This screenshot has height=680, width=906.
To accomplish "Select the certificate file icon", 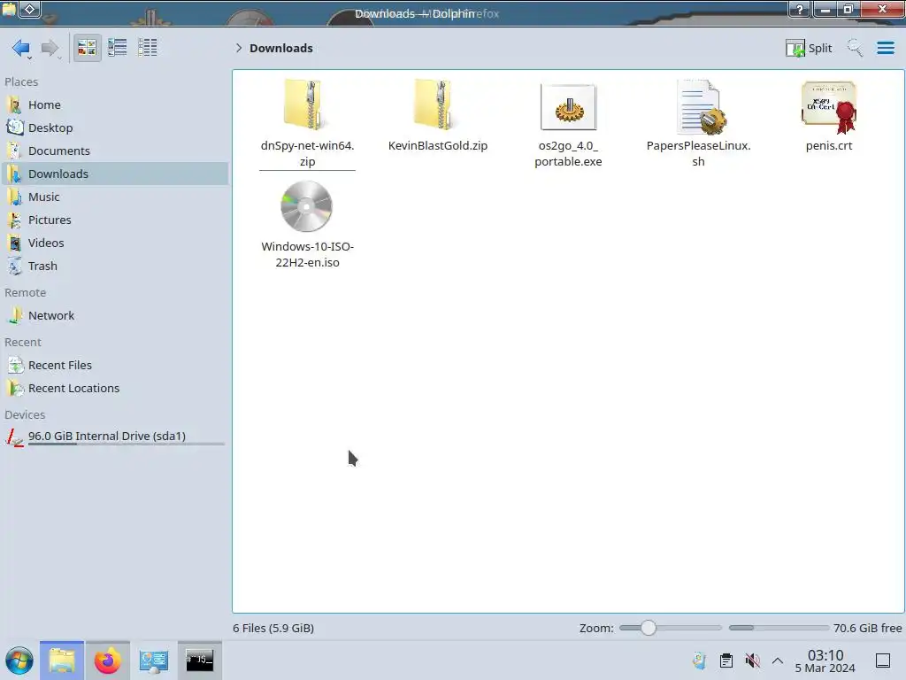I will 828,107.
